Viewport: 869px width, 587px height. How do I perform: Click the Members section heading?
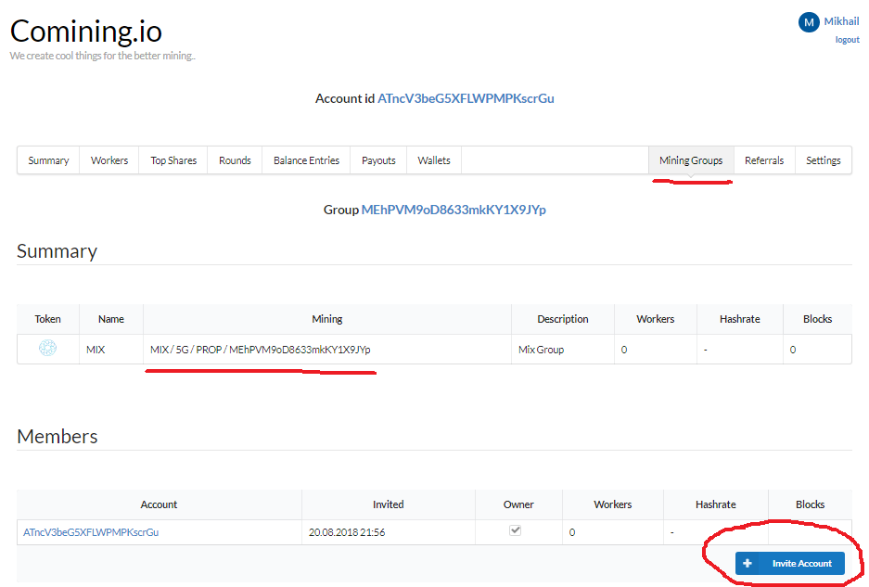click(x=58, y=436)
